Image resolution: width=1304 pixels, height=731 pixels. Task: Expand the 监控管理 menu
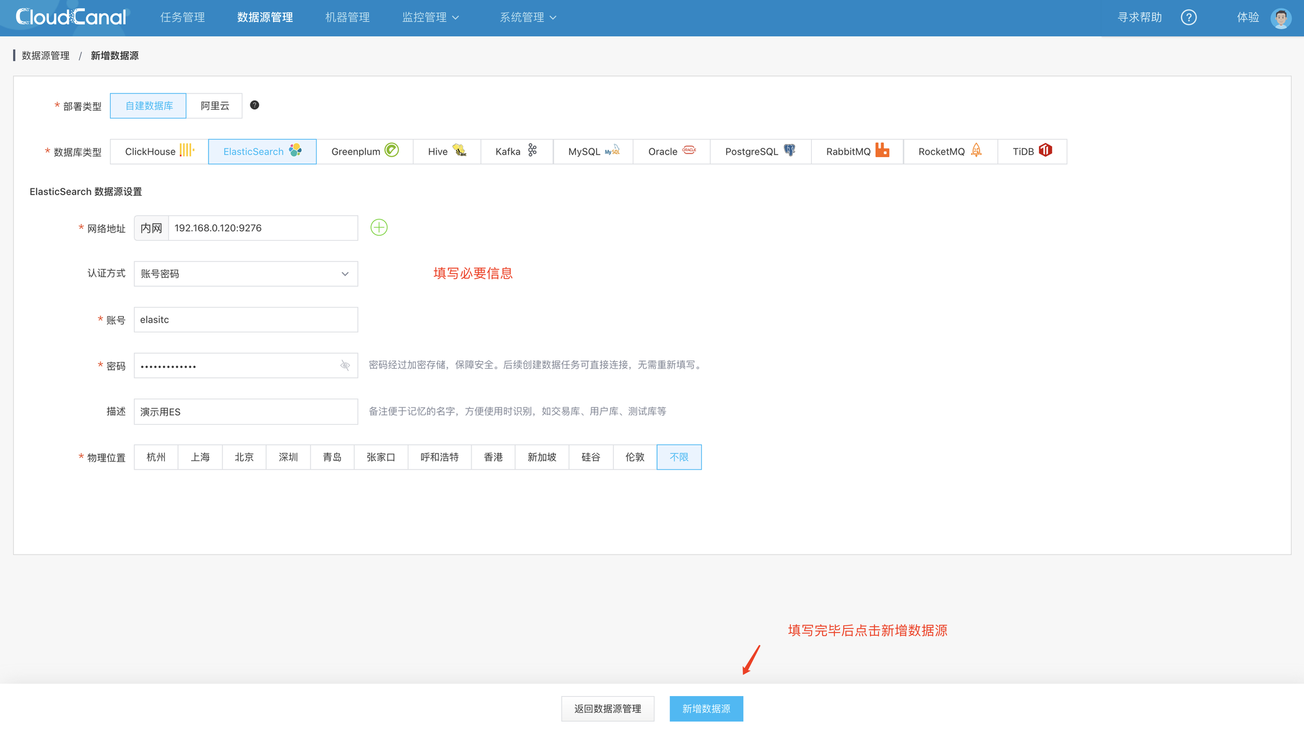click(x=430, y=17)
